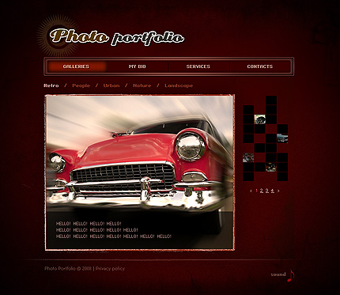Viewport: 340px width, 295px height.
Task: Click the Photo Portfolio © 2008 footer text
Action: [x=68, y=269]
